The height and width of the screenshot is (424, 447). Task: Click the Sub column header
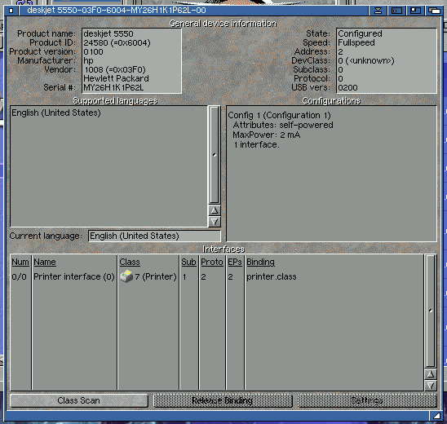188,262
